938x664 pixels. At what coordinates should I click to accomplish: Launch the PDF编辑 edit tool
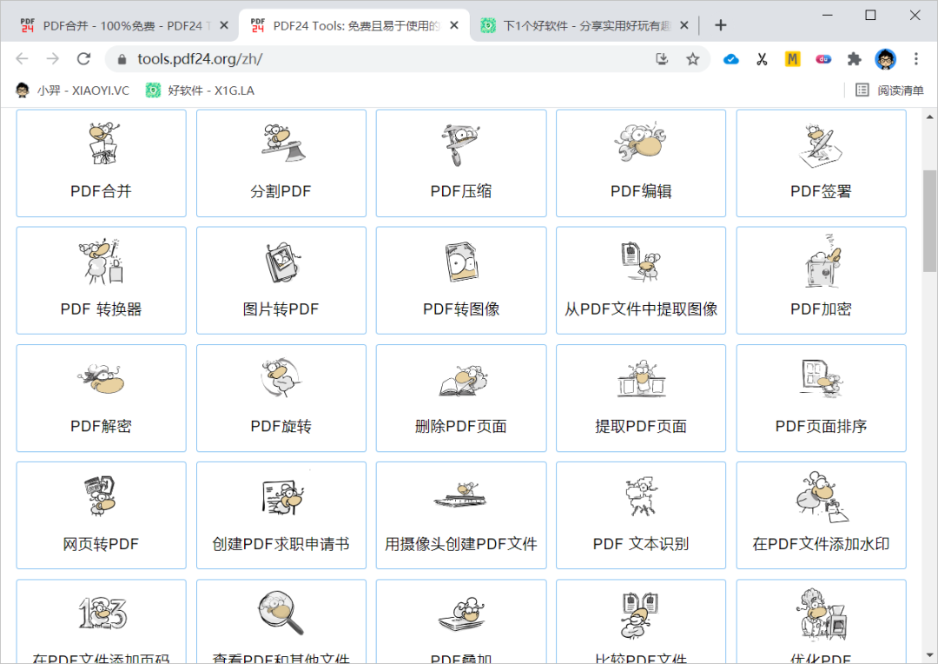tap(641, 163)
